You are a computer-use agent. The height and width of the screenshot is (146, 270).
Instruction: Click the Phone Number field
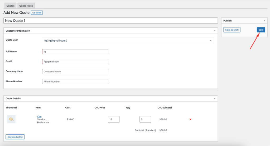(x=75, y=81)
